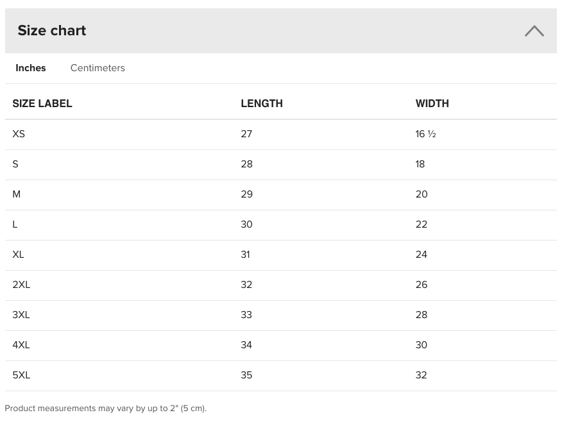Click the Size chart header title

(x=52, y=31)
